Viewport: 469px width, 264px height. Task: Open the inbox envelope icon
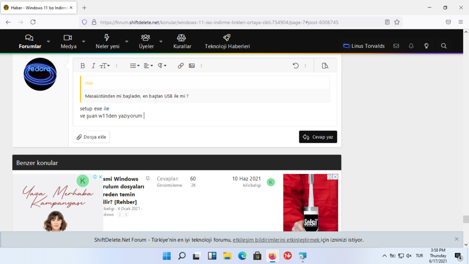396,46
